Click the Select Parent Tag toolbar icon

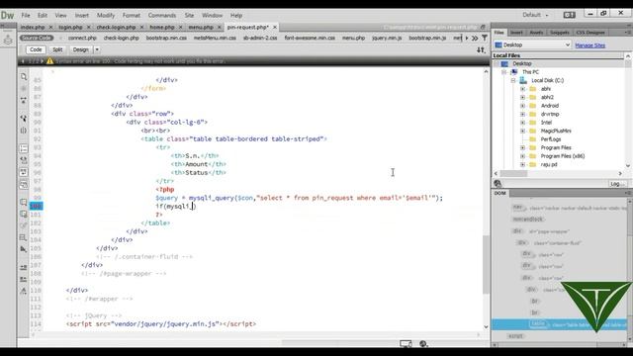coord(24,119)
